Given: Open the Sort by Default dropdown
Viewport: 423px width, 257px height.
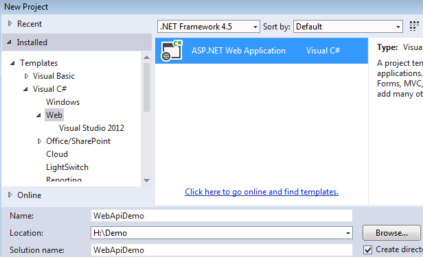Looking at the screenshot, I should [x=348, y=26].
